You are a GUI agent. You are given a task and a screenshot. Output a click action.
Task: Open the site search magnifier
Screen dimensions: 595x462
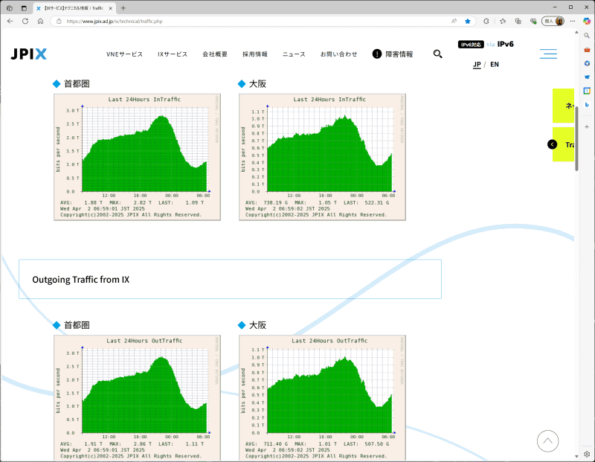tap(437, 54)
